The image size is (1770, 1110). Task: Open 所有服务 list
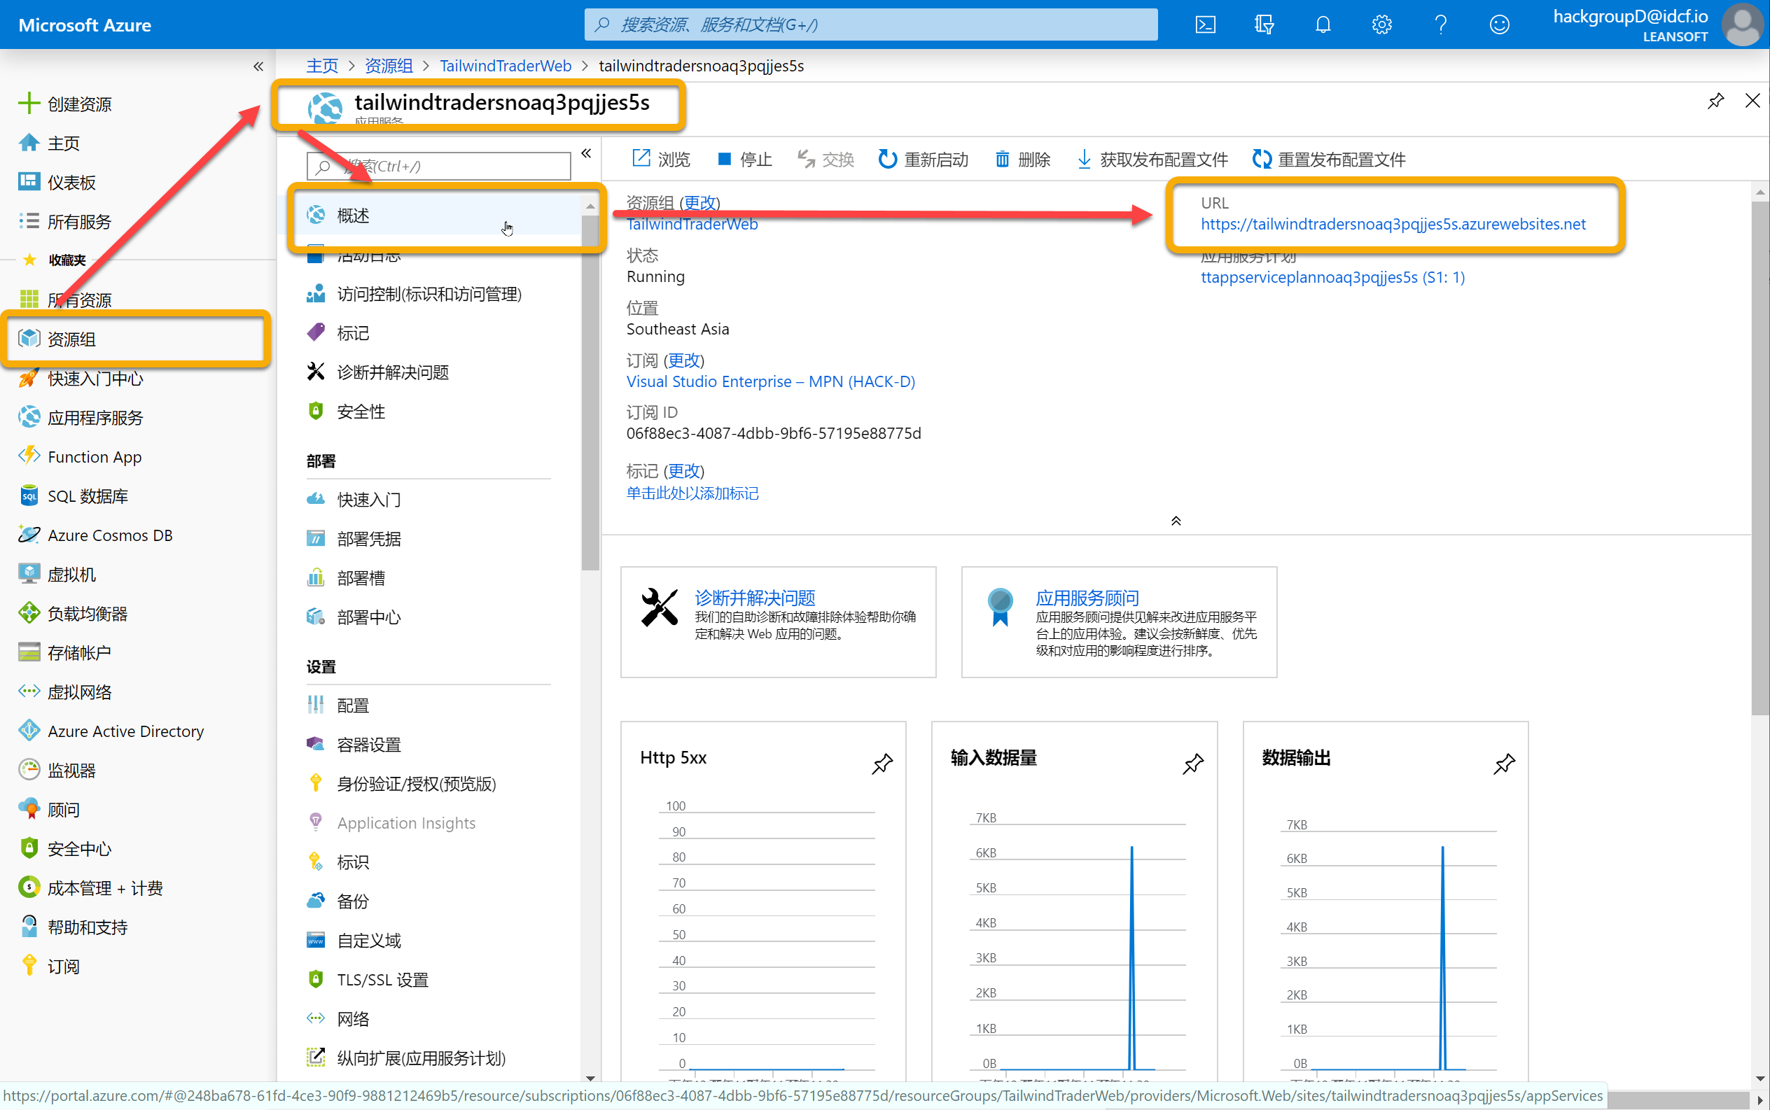(x=64, y=222)
